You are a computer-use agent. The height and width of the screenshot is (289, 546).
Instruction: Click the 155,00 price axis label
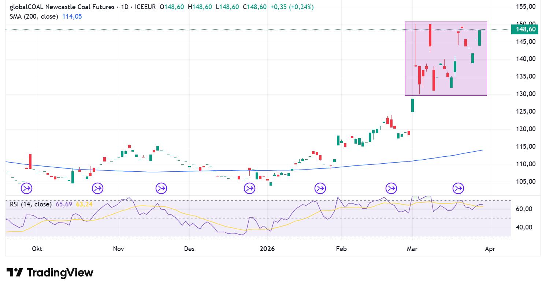coord(525,7)
